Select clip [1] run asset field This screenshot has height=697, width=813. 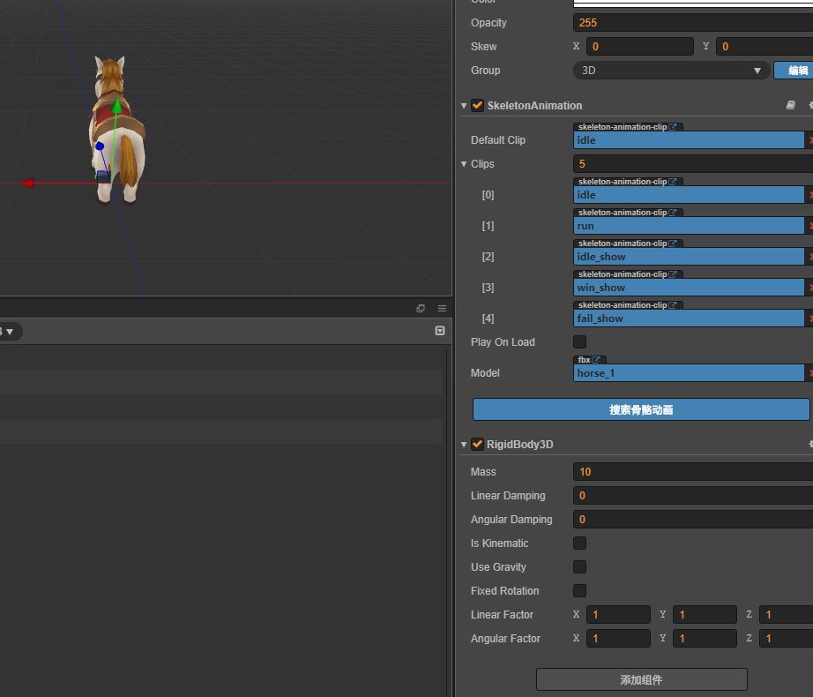tap(689, 226)
